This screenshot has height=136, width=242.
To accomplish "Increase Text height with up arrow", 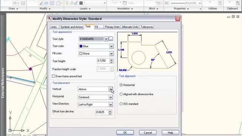I will (x=111, y=60).
